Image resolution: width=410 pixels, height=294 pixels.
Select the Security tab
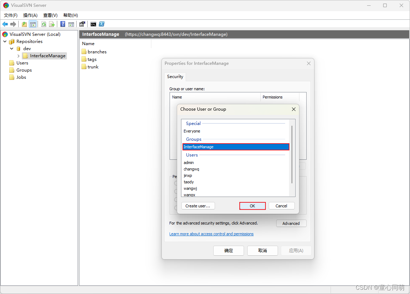[175, 76]
